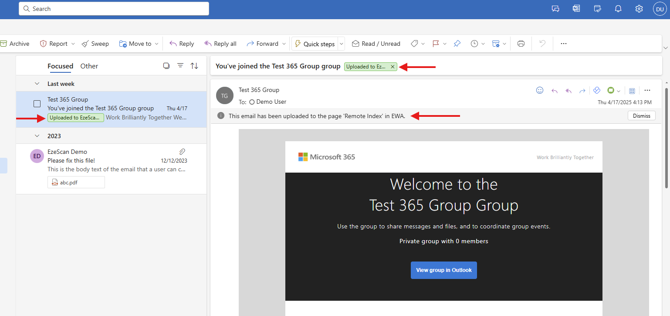
Task: Dismiss the upload notification bar
Action: click(642, 116)
